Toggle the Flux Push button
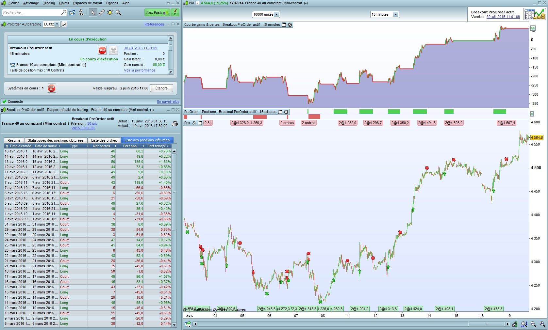 pos(157,12)
